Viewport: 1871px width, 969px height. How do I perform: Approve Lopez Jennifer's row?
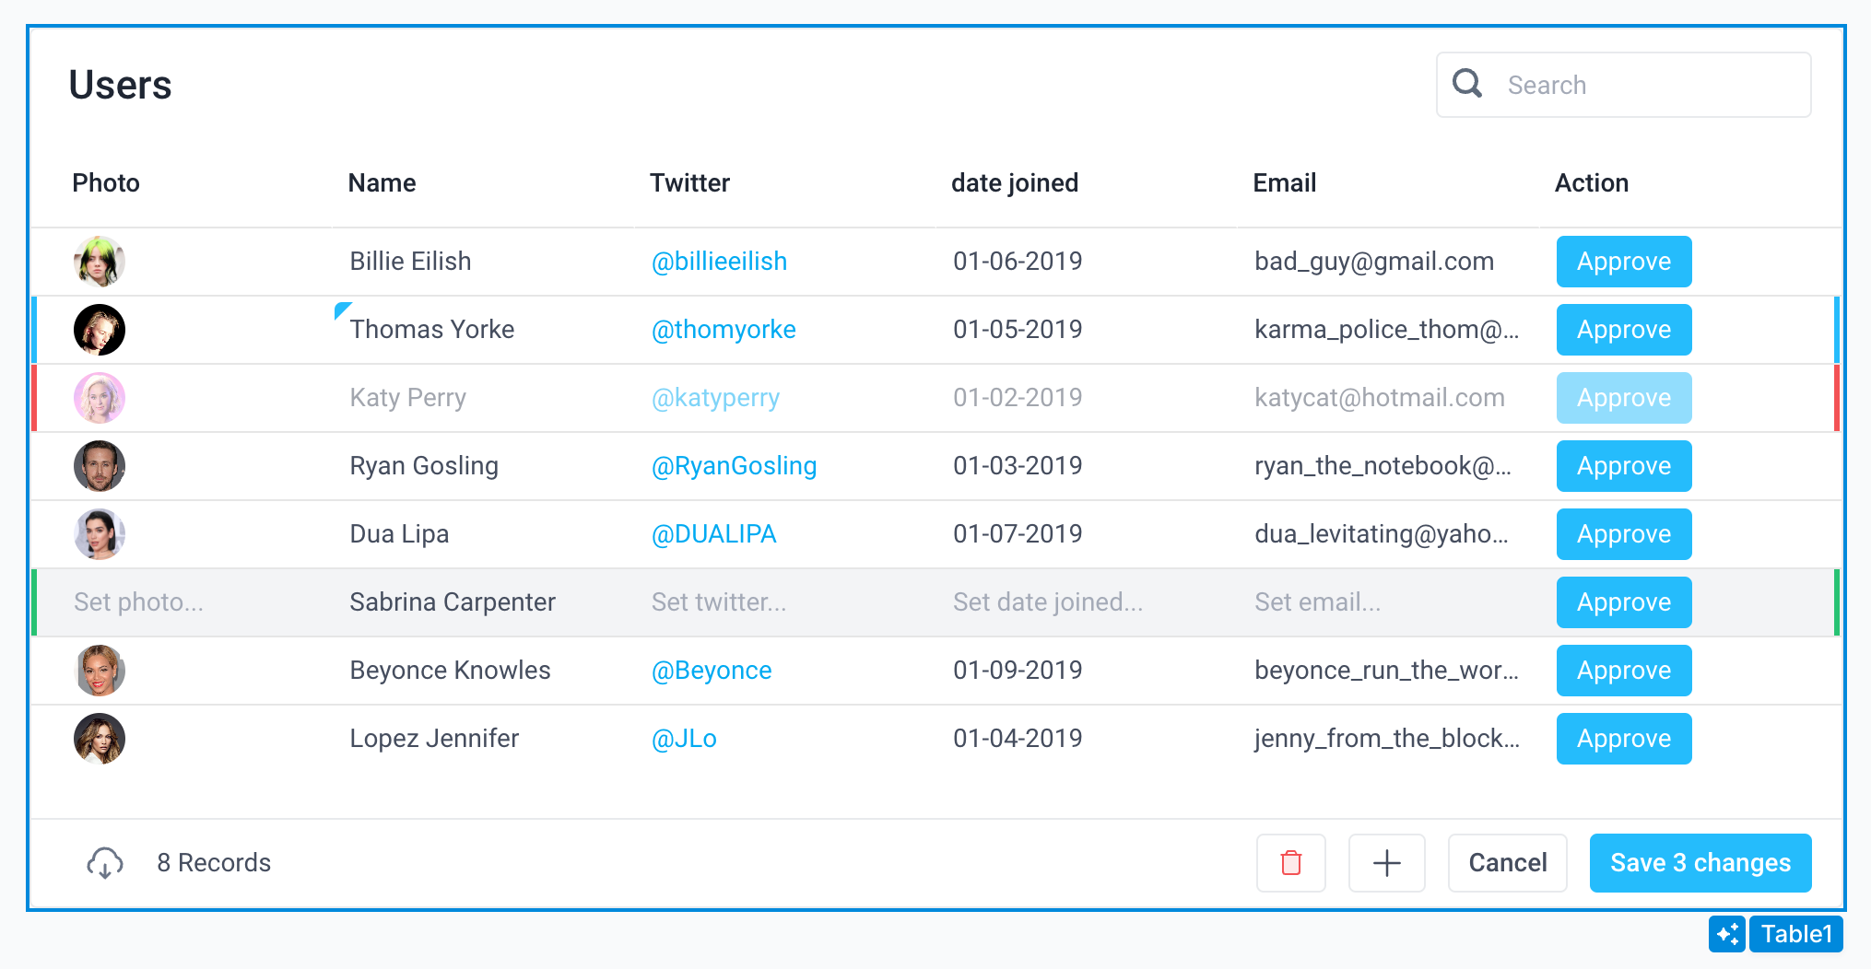click(1623, 739)
